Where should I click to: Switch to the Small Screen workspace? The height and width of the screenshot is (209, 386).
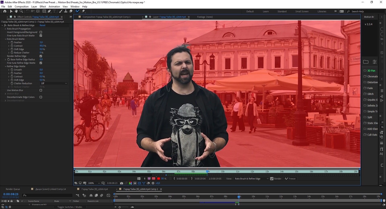pyautogui.click(x=302, y=11)
